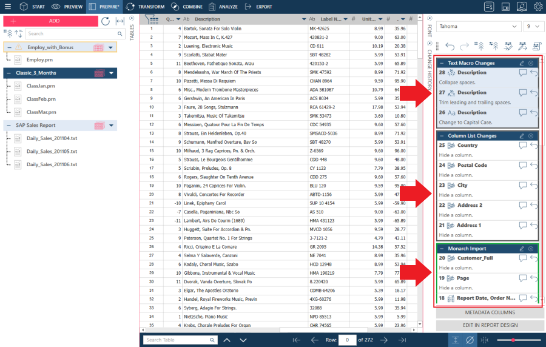Image resolution: width=546 pixels, height=347 pixels.
Task: Click the Edit in Report Design button
Action: click(490, 325)
